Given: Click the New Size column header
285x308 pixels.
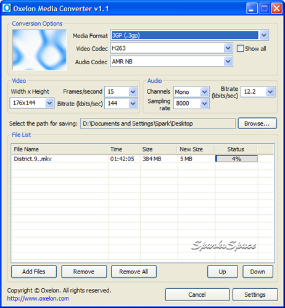Looking at the screenshot, I should tap(196, 149).
